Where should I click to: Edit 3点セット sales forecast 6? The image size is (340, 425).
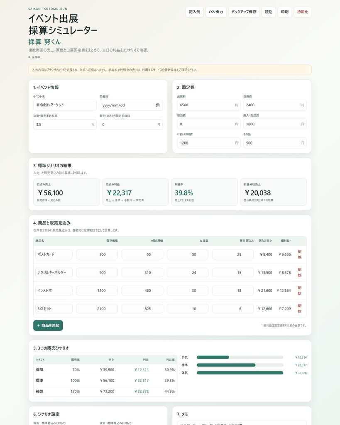[x=233, y=308]
